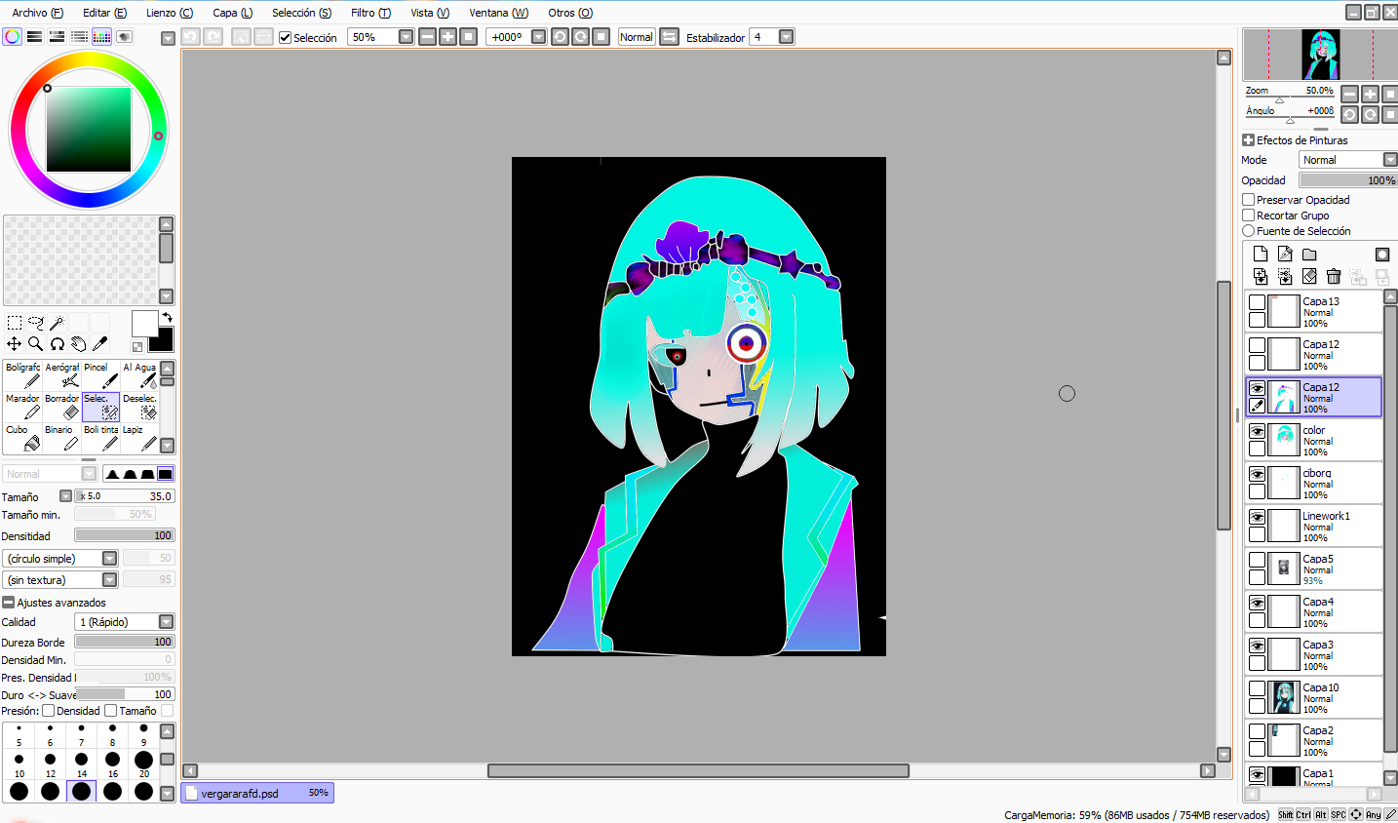The image size is (1398, 823).
Task: Select the eyedropper color picker tool
Action: [99, 344]
